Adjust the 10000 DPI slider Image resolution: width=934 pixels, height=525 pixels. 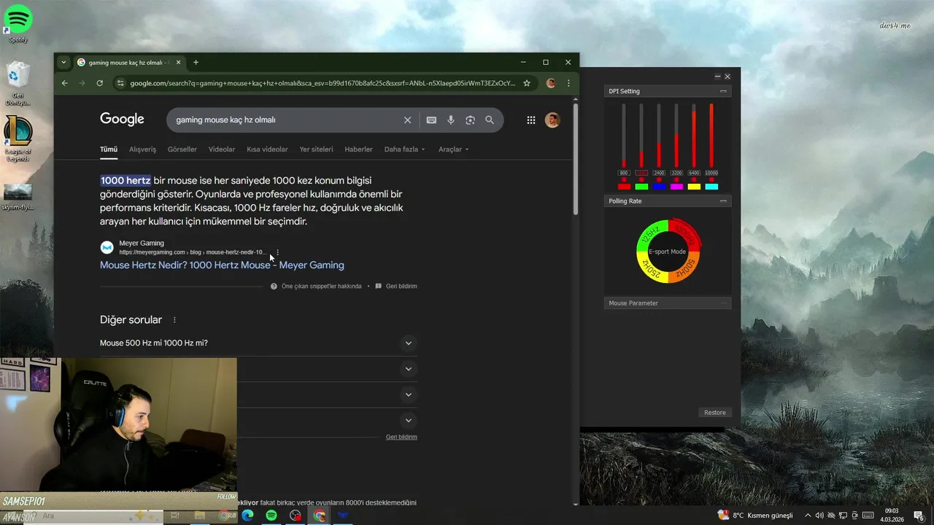[x=711, y=136]
